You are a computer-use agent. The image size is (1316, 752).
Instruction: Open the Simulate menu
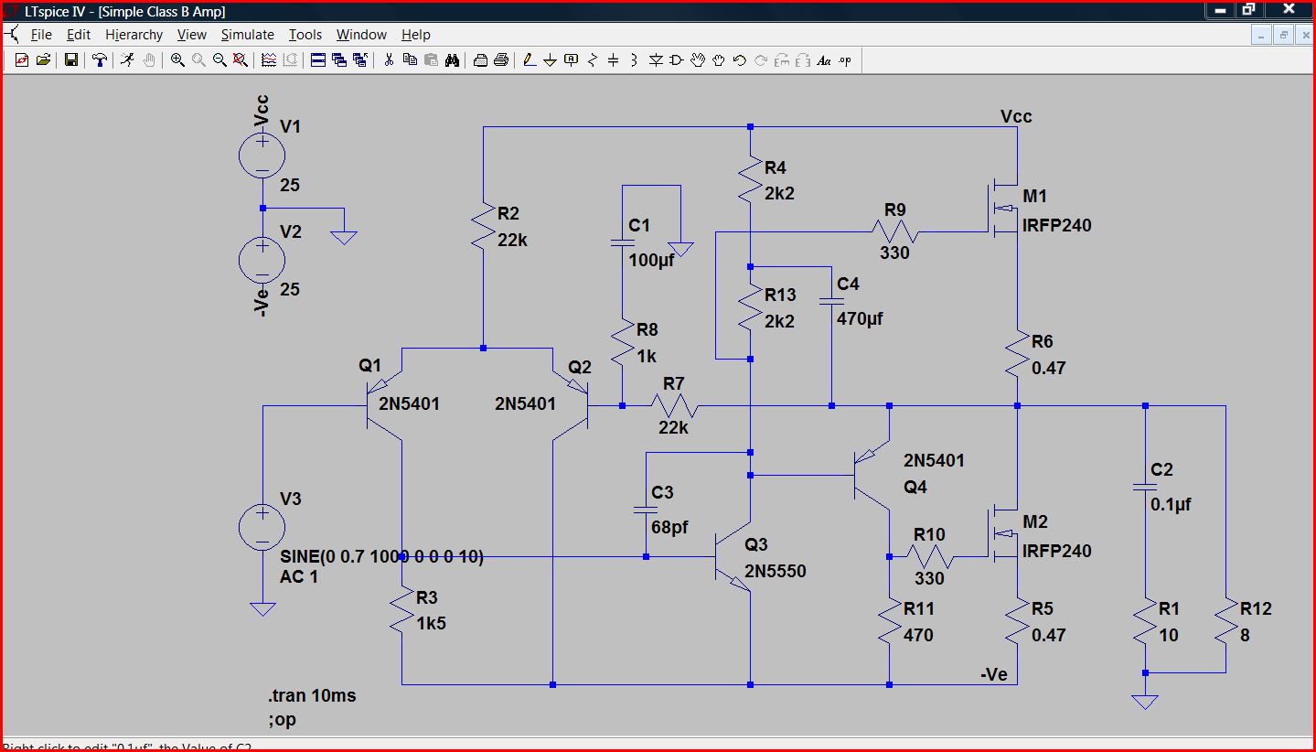[247, 35]
